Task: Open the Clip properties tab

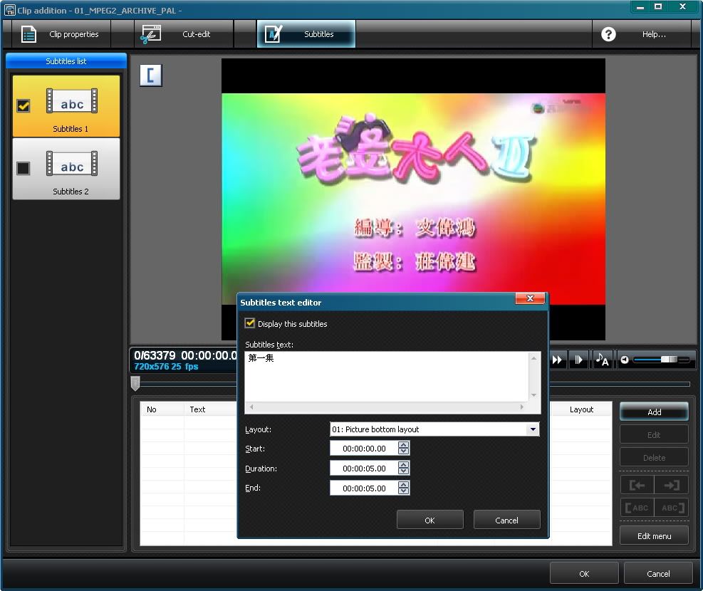Action: 61,34
